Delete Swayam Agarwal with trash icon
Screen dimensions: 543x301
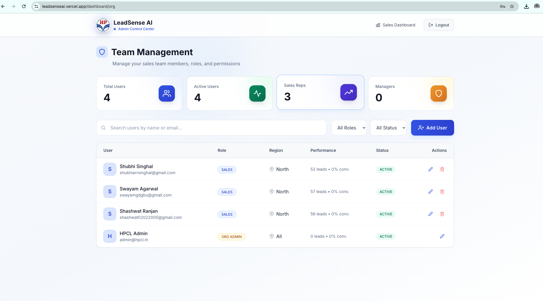[x=442, y=192]
